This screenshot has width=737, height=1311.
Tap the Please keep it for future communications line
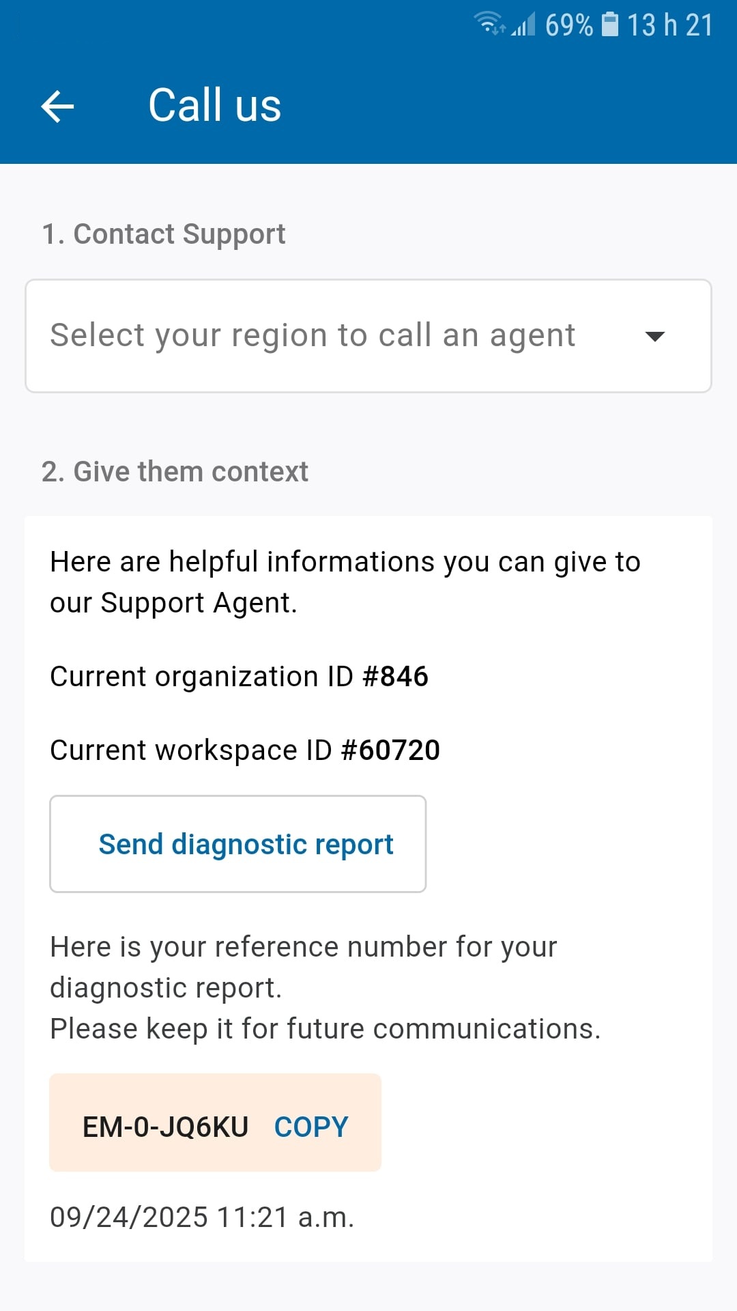(325, 1029)
